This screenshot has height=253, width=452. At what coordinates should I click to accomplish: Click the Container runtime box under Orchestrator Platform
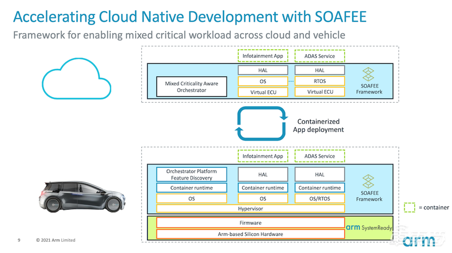point(192,187)
